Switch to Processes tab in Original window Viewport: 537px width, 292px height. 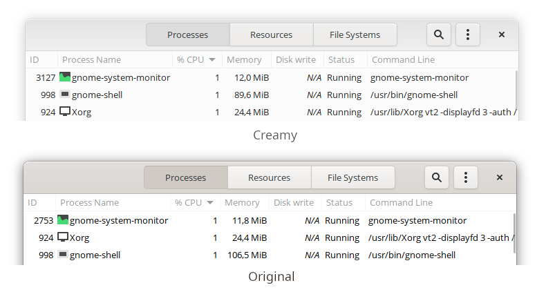click(186, 177)
